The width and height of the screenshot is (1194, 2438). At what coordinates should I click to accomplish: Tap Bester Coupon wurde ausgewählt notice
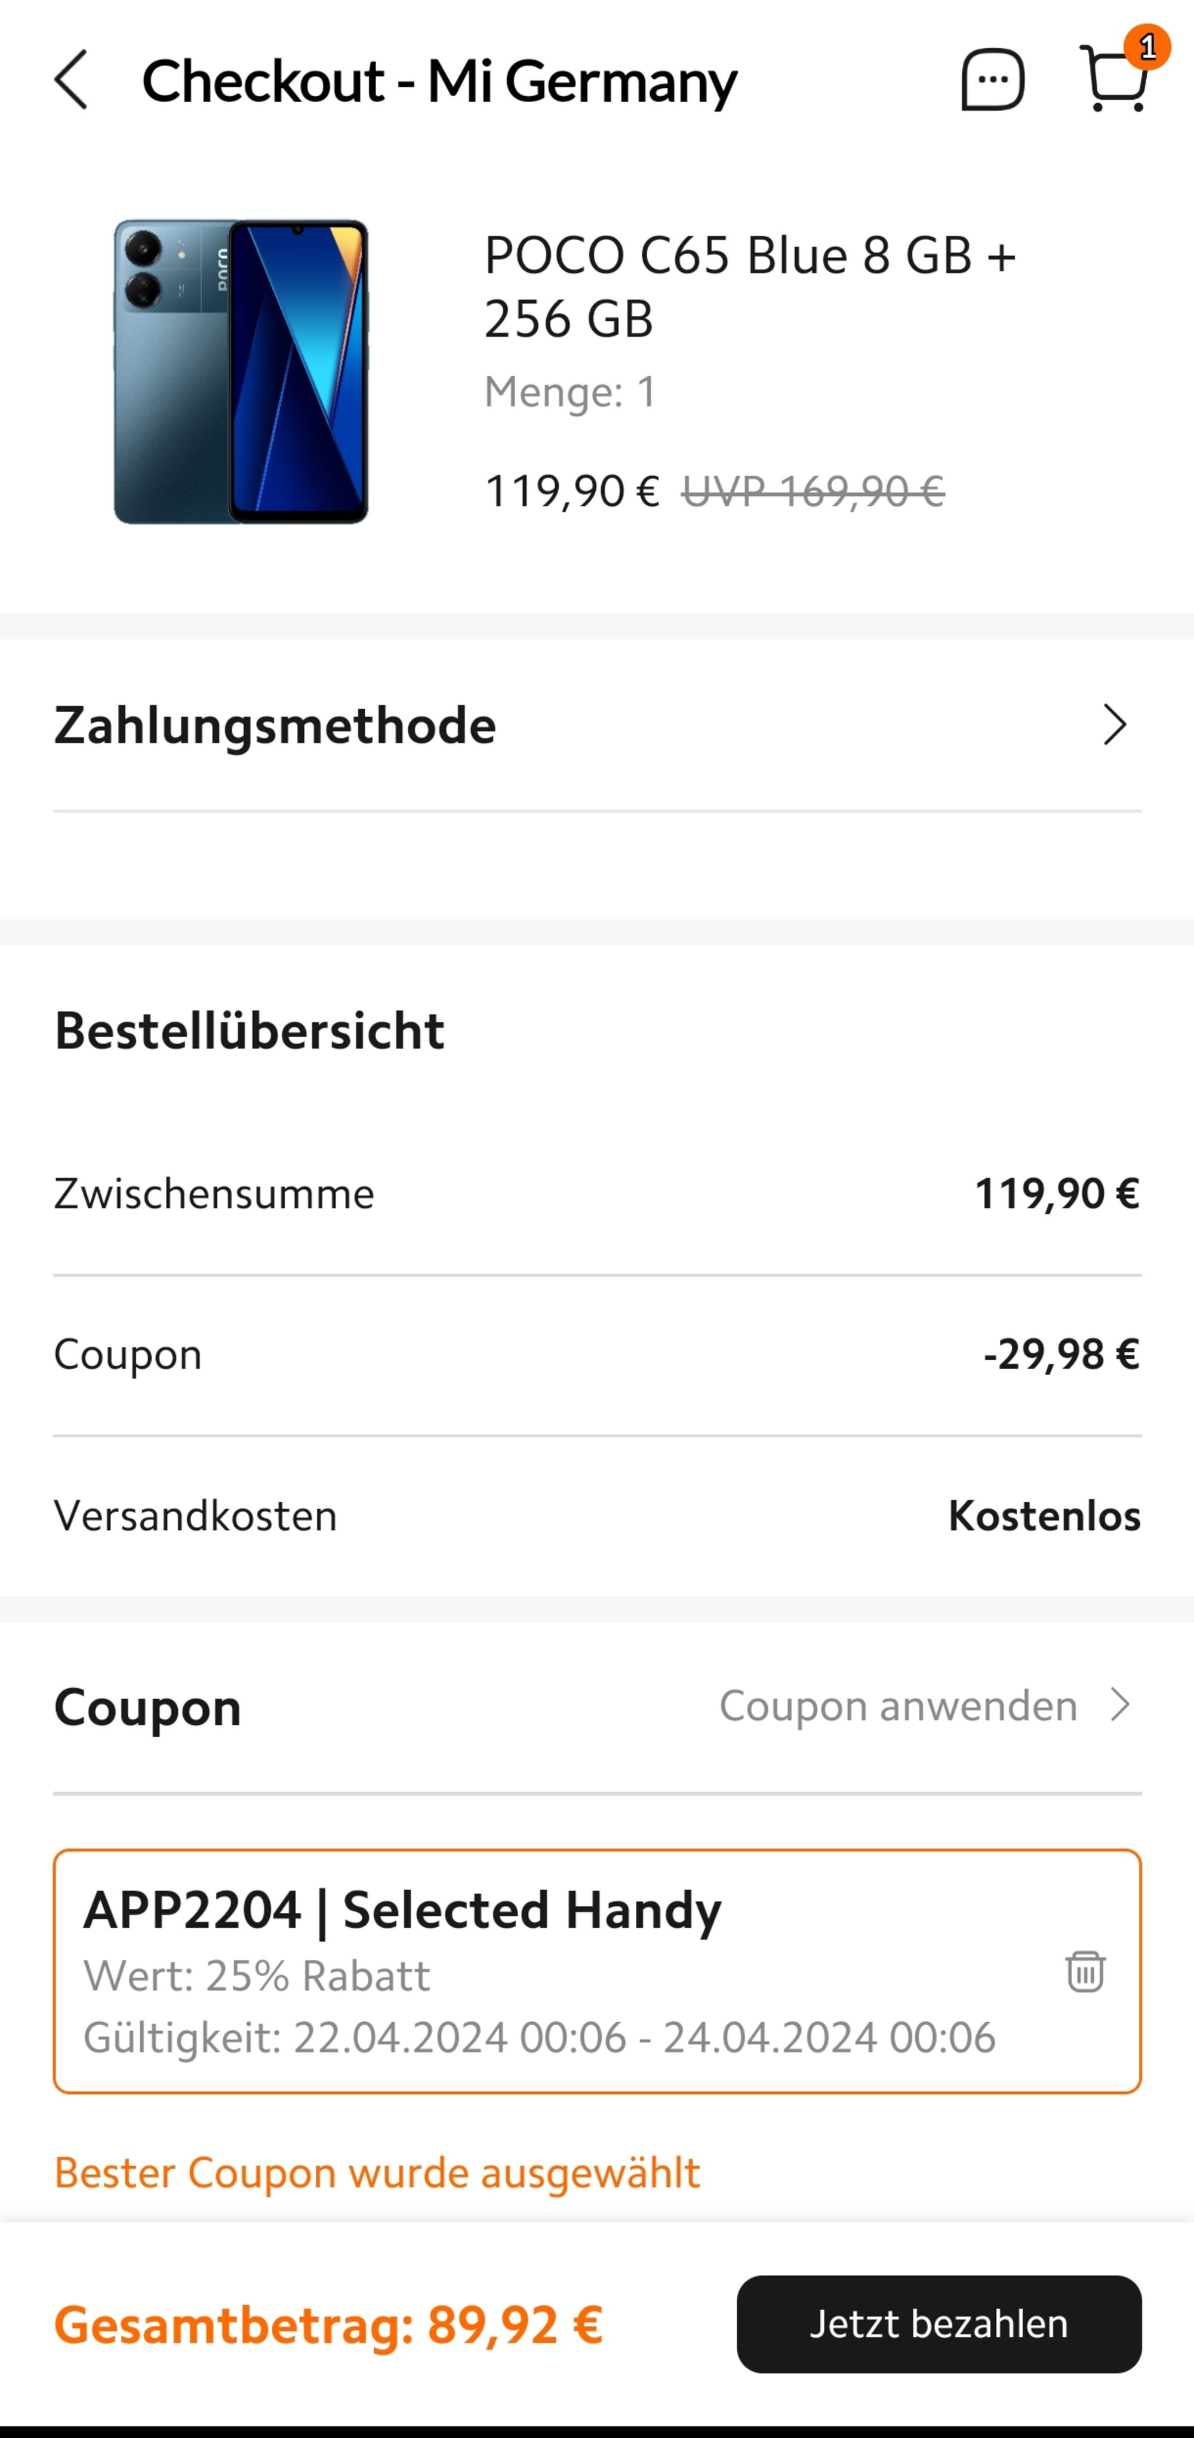point(377,2173)
